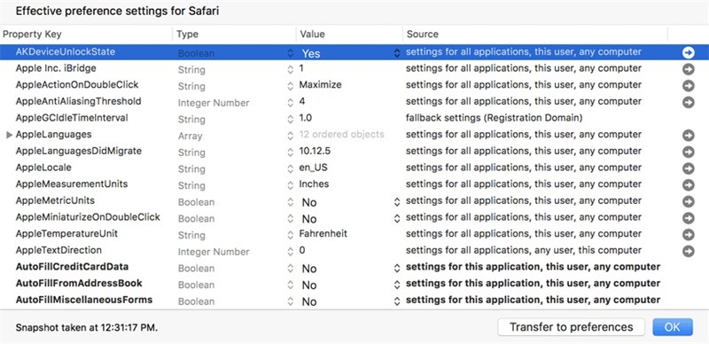Click the 12 ordered objects value

point(341,135)
